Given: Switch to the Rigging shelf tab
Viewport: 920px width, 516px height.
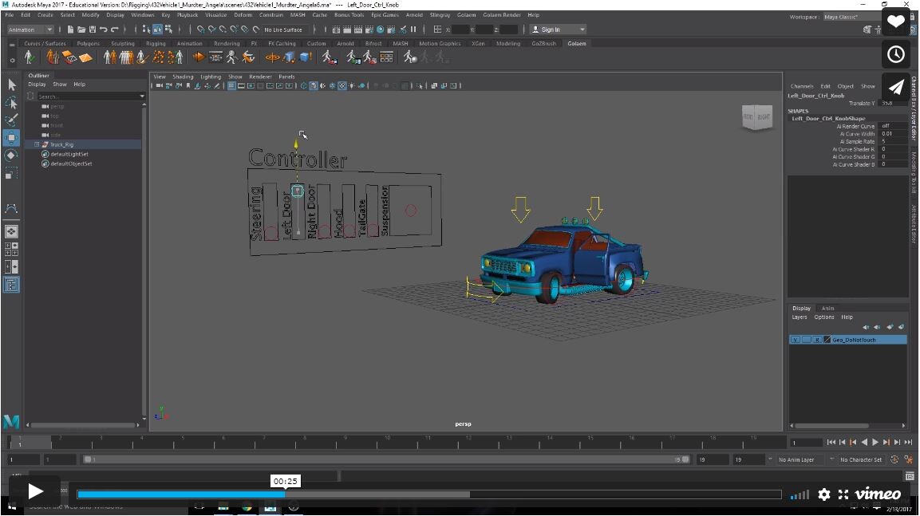Looking at the screenshot, I should 156,43.
